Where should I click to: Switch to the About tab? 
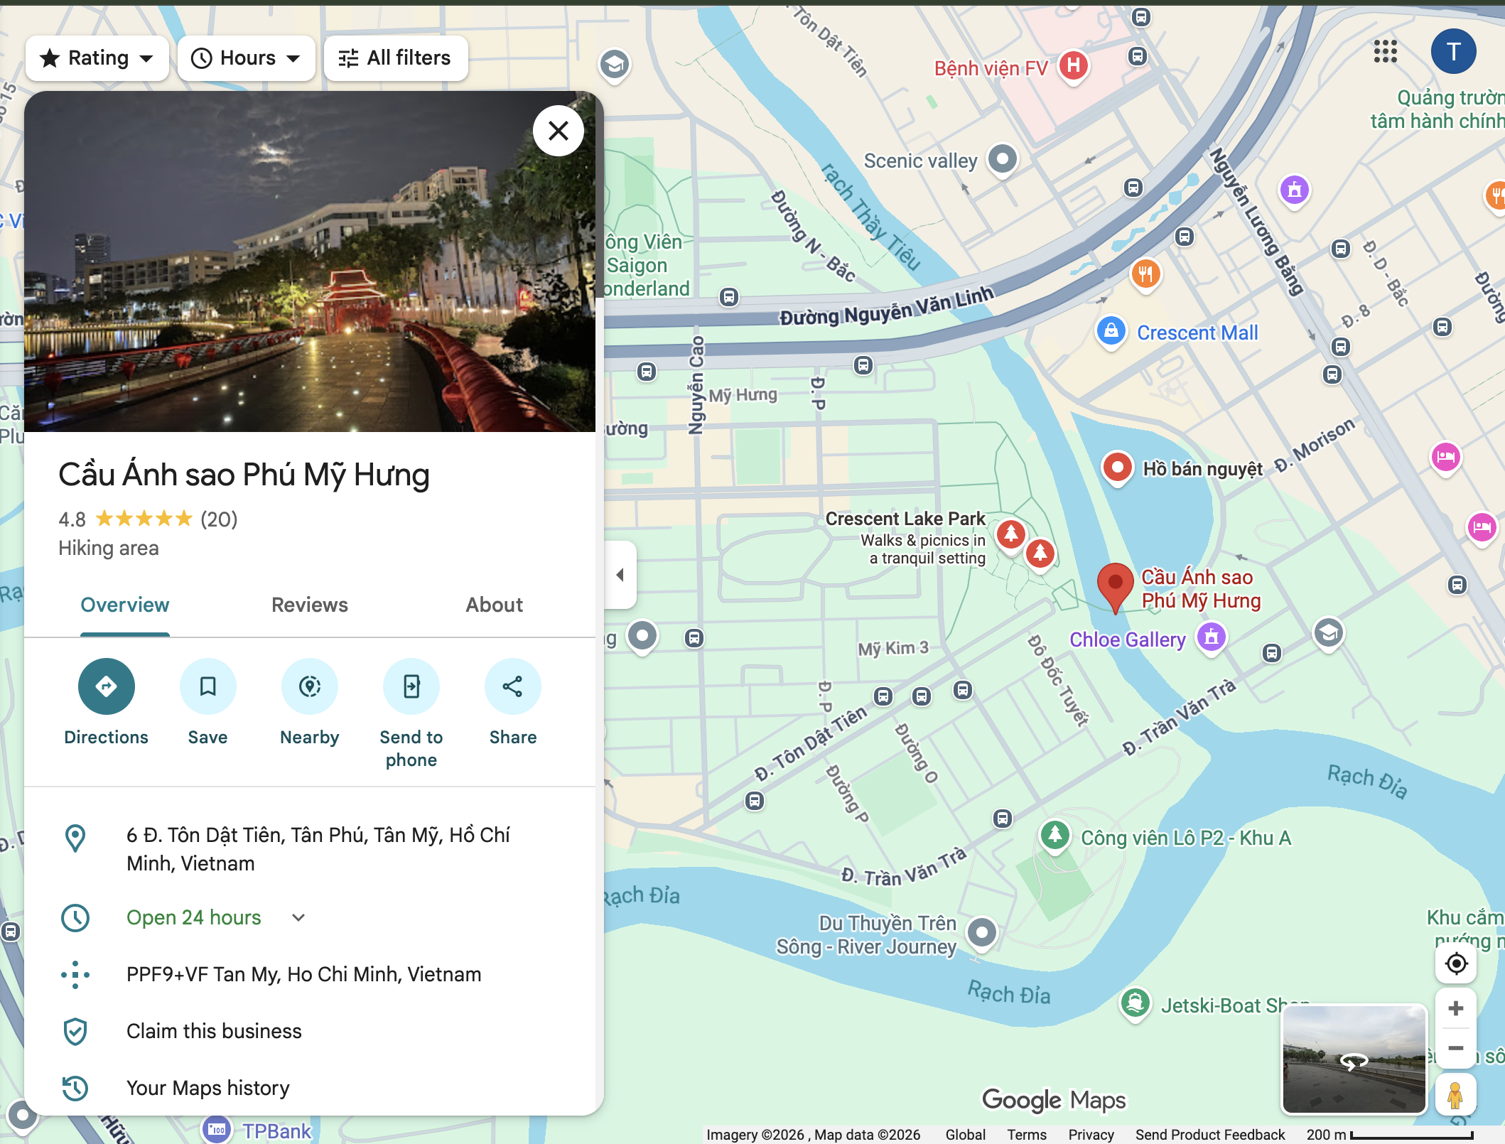click(495, 605)
